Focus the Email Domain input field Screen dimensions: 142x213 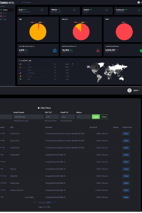(28, 117)
